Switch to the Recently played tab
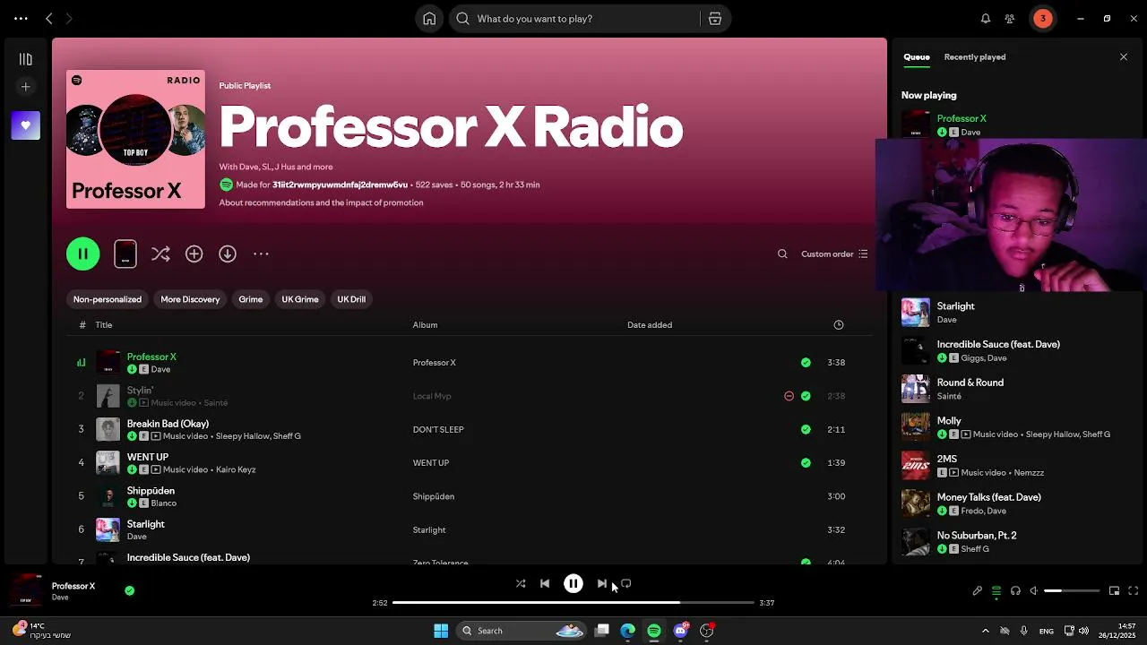1147x645 pixels. click(974, 56)
